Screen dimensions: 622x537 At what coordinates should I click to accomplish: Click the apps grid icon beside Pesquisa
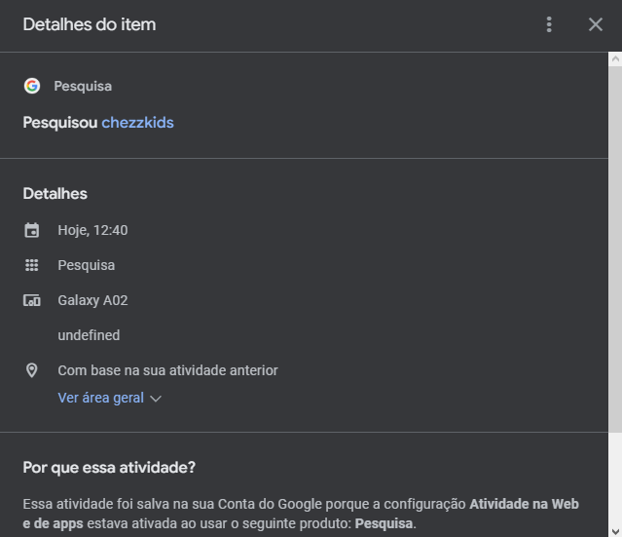coord(32,265)
